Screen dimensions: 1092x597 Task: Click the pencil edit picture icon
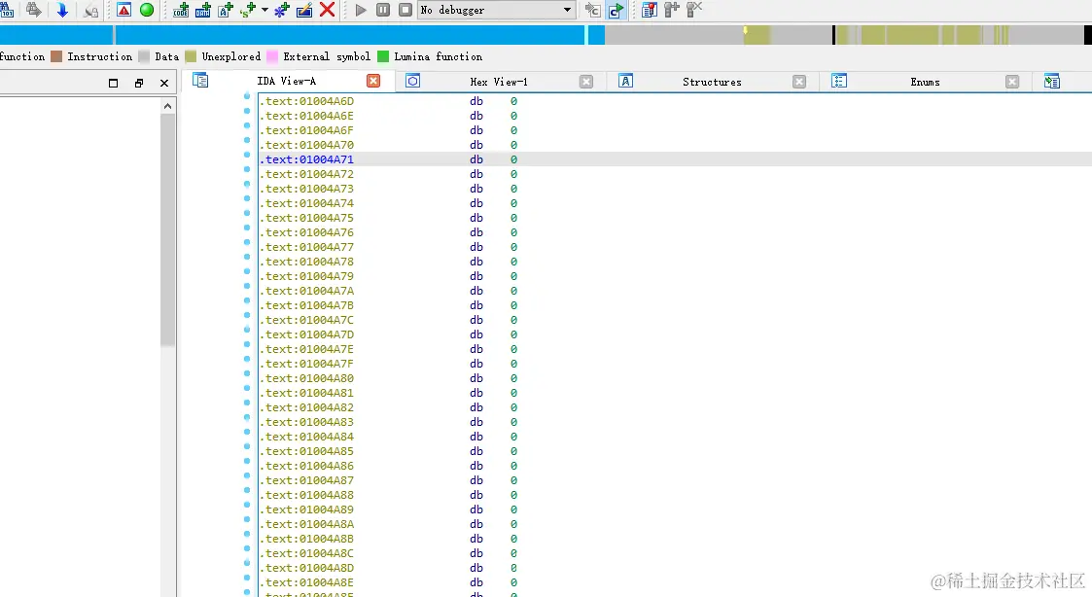pyautogui.click(x=304, y=10)
